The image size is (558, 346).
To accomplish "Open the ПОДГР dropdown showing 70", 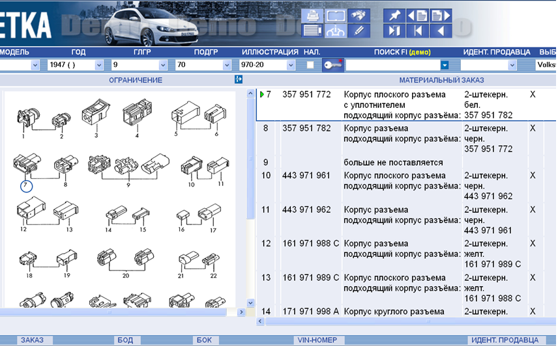I will (x=227, y=65).
